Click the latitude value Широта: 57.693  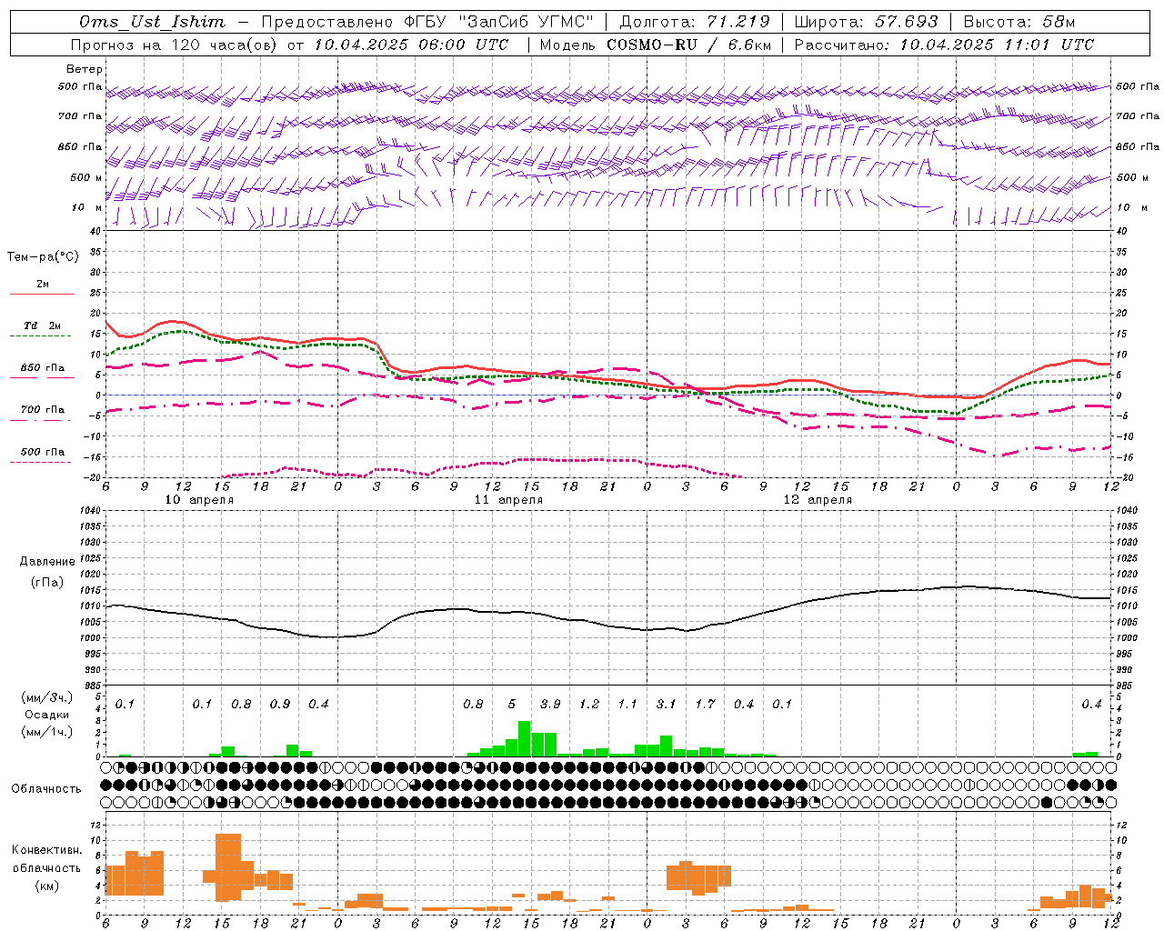[866, 22]
